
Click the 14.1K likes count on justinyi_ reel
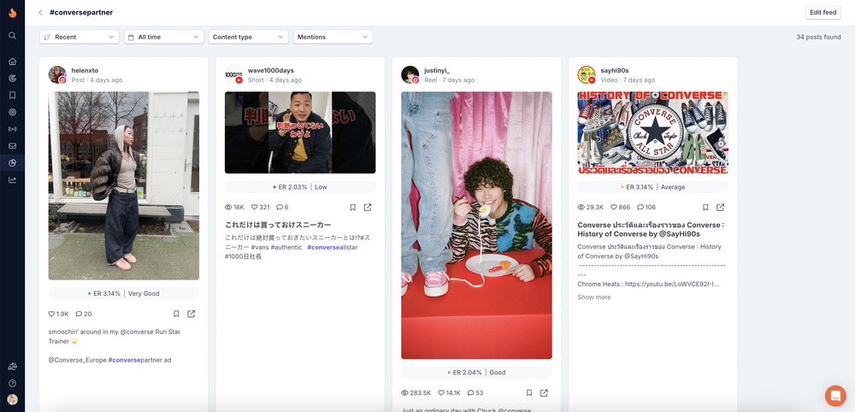453,393
